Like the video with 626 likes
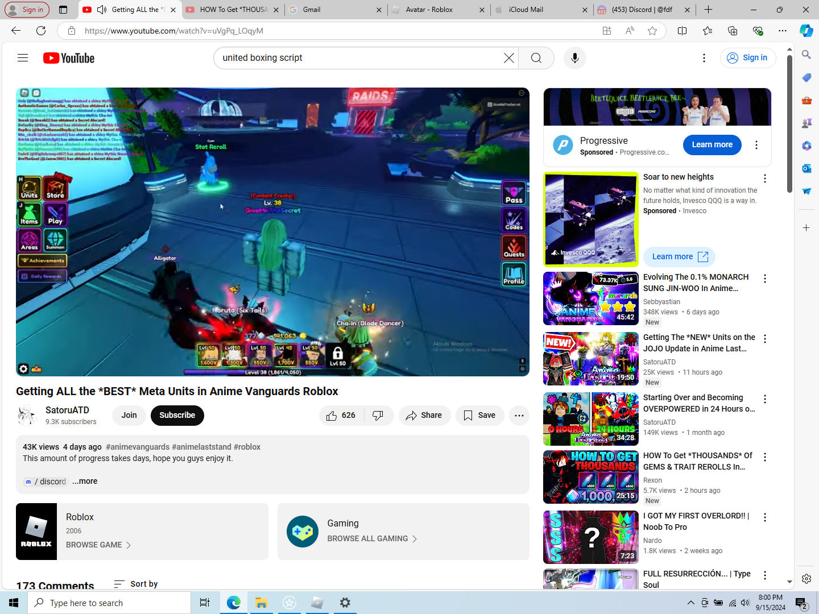Screen dimensions: 819x614 pyautogui.click(x=341, y=416)
